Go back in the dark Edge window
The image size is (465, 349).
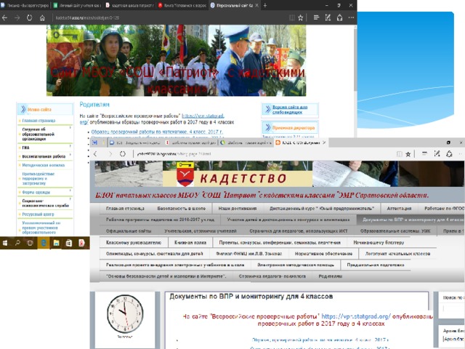[x=5, y=17]
